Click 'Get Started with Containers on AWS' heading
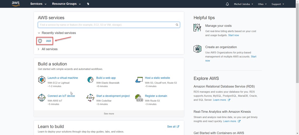 [x=219, y=133]
